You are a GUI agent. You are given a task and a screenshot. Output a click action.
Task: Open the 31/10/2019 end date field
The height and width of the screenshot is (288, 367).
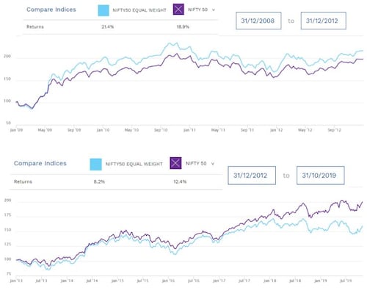tap(320, 176)
